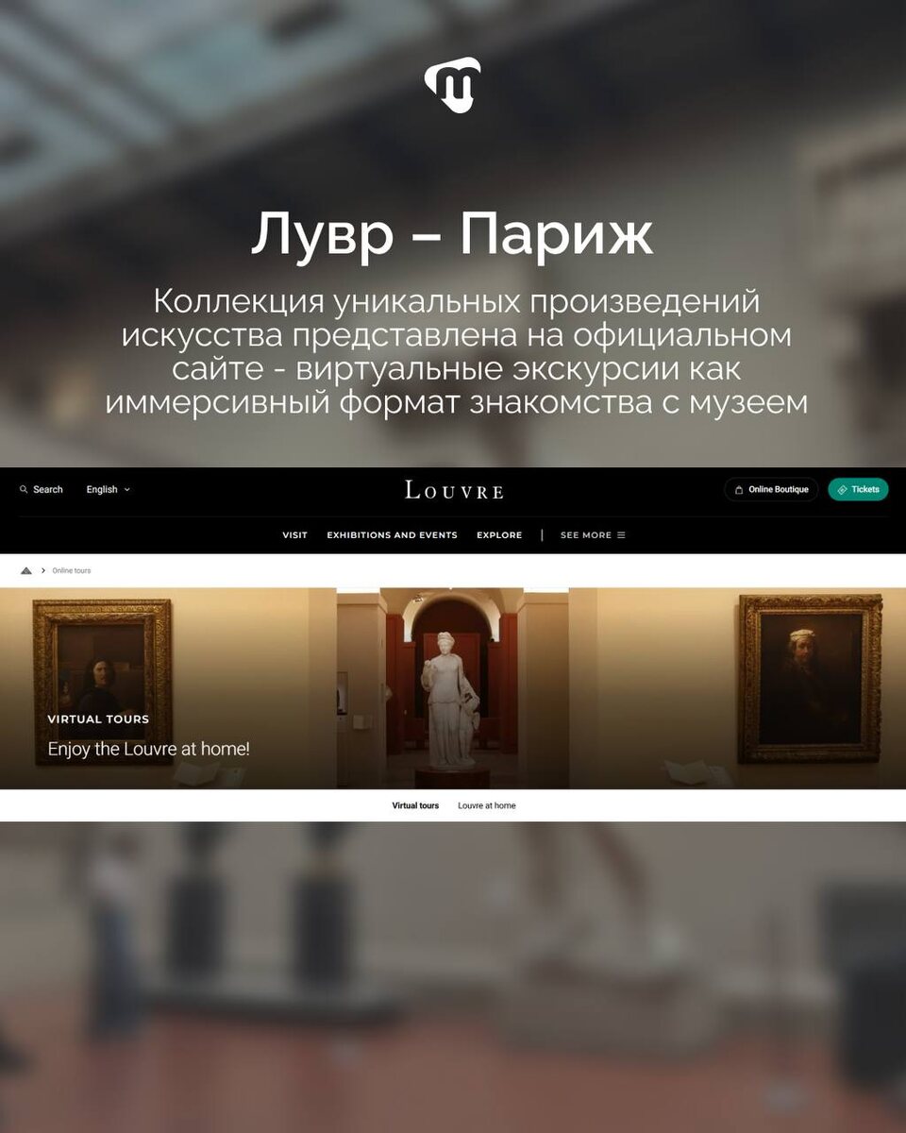Open the Explore menu item

499,535
